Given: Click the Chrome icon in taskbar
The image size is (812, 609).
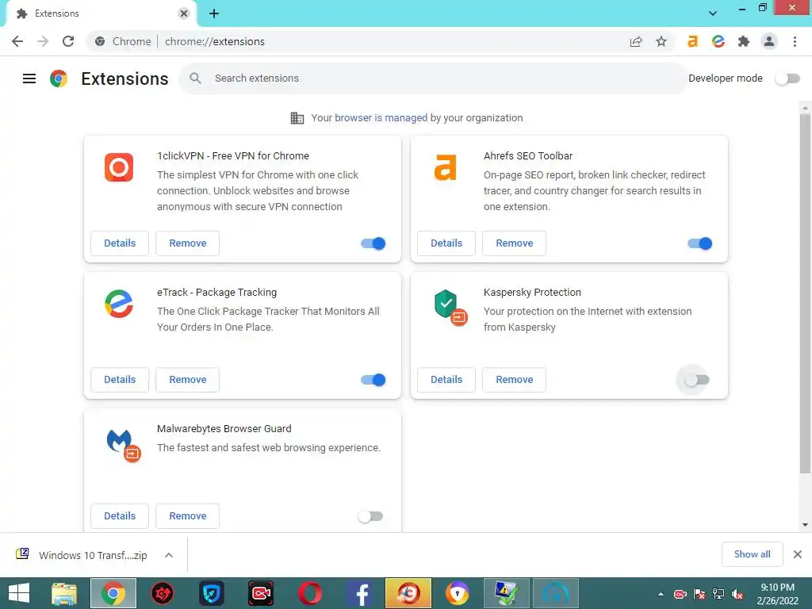Looking at the screenshot, I should click(x=113, y=593).
